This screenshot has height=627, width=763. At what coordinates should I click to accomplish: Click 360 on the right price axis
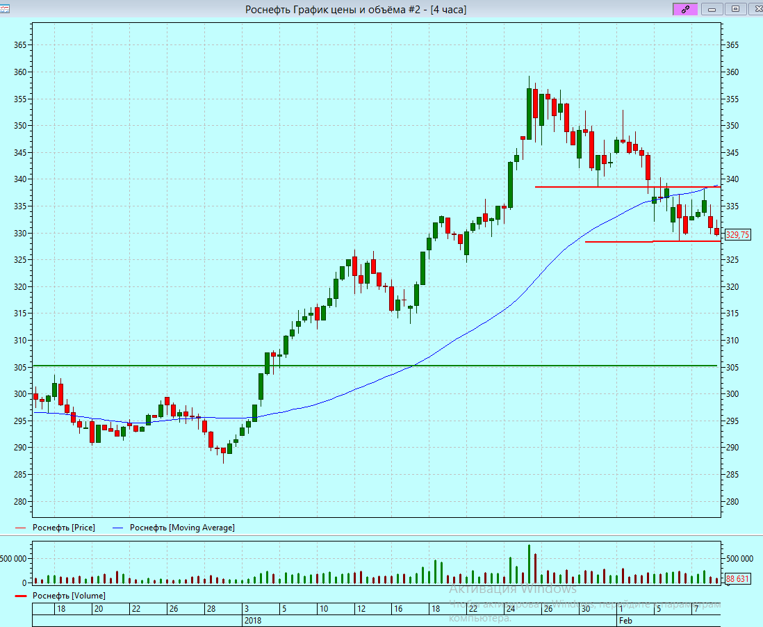click(x=732, y=72)
